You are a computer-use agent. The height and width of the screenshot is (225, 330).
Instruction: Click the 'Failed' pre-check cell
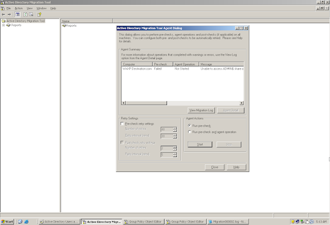(158, 68)
